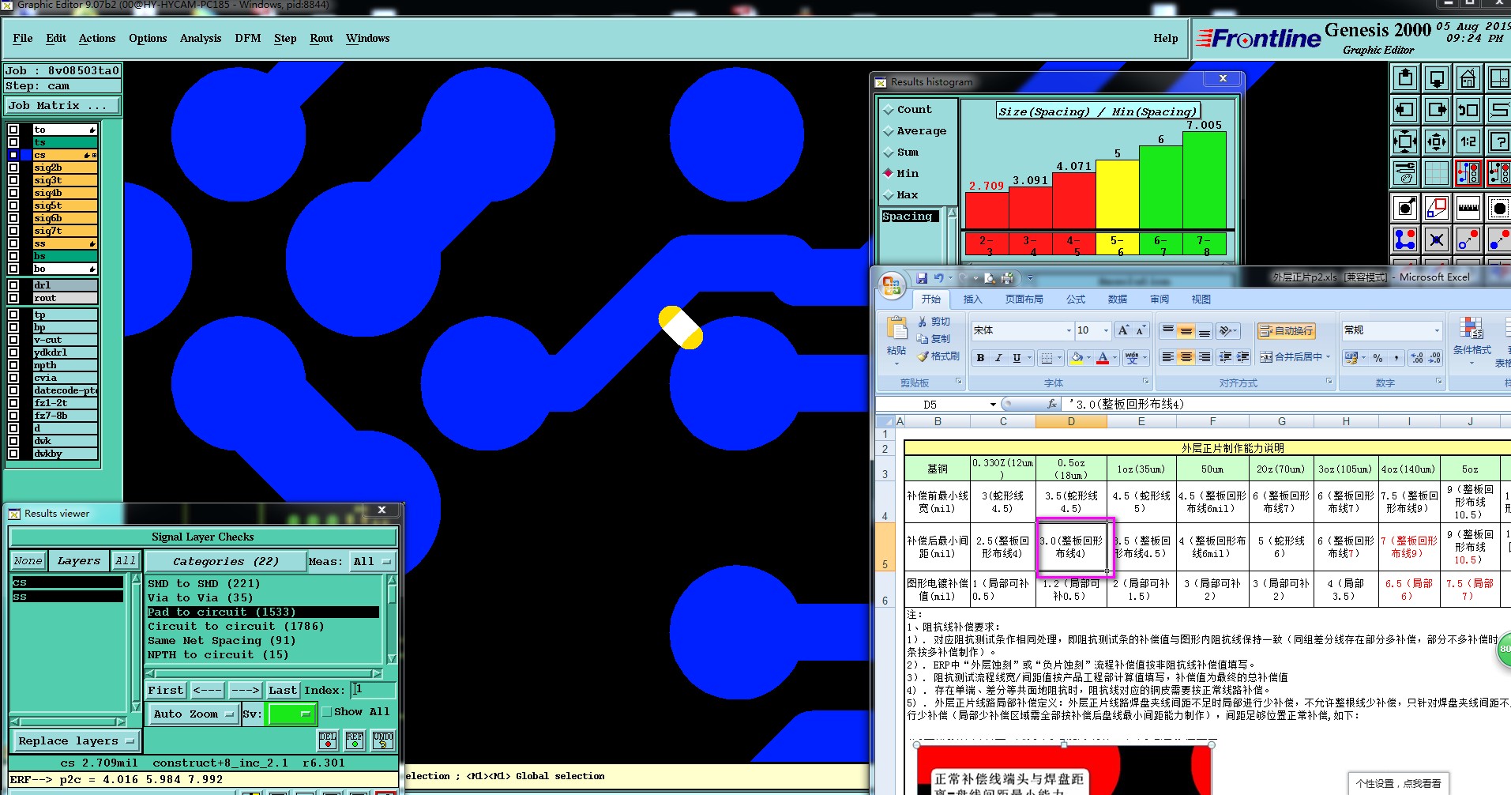This screenshot has height=795, width=1511.
Task: Click the zoom out icon with outward arrows
Action: (x=1437, y=141)
